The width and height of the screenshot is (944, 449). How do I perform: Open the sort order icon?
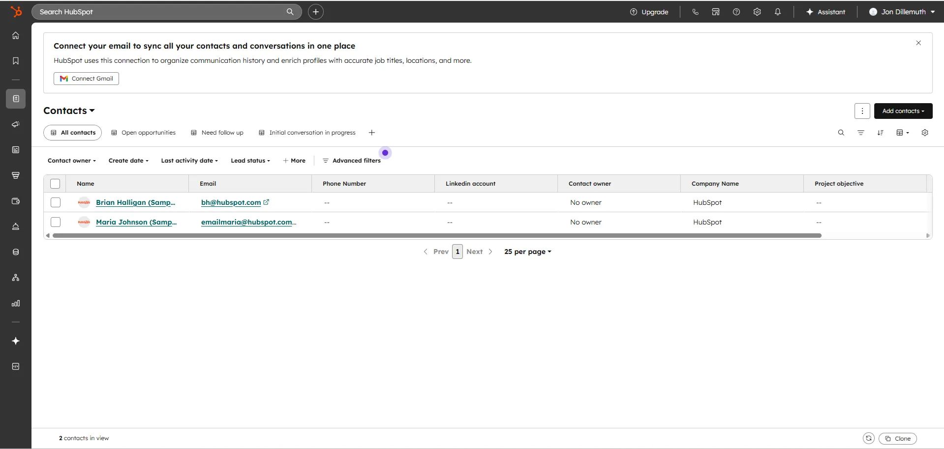pos(881,133)
